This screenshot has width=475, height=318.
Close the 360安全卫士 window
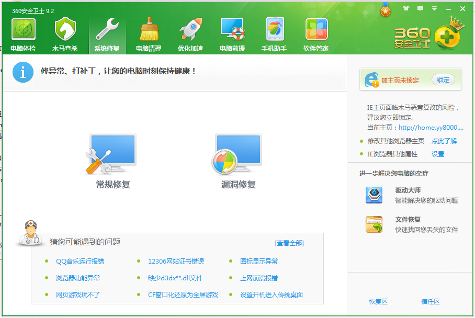462,9
